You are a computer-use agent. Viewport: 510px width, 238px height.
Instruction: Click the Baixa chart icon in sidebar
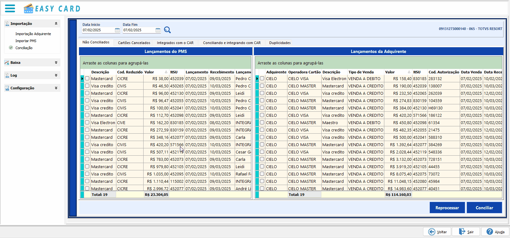click(x=7, y=63)
